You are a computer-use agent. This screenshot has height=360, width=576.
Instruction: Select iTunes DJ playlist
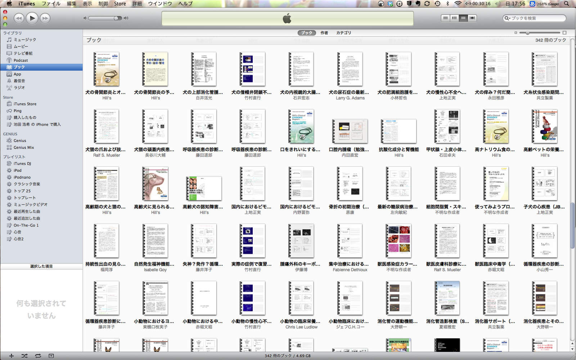(22, 164)
